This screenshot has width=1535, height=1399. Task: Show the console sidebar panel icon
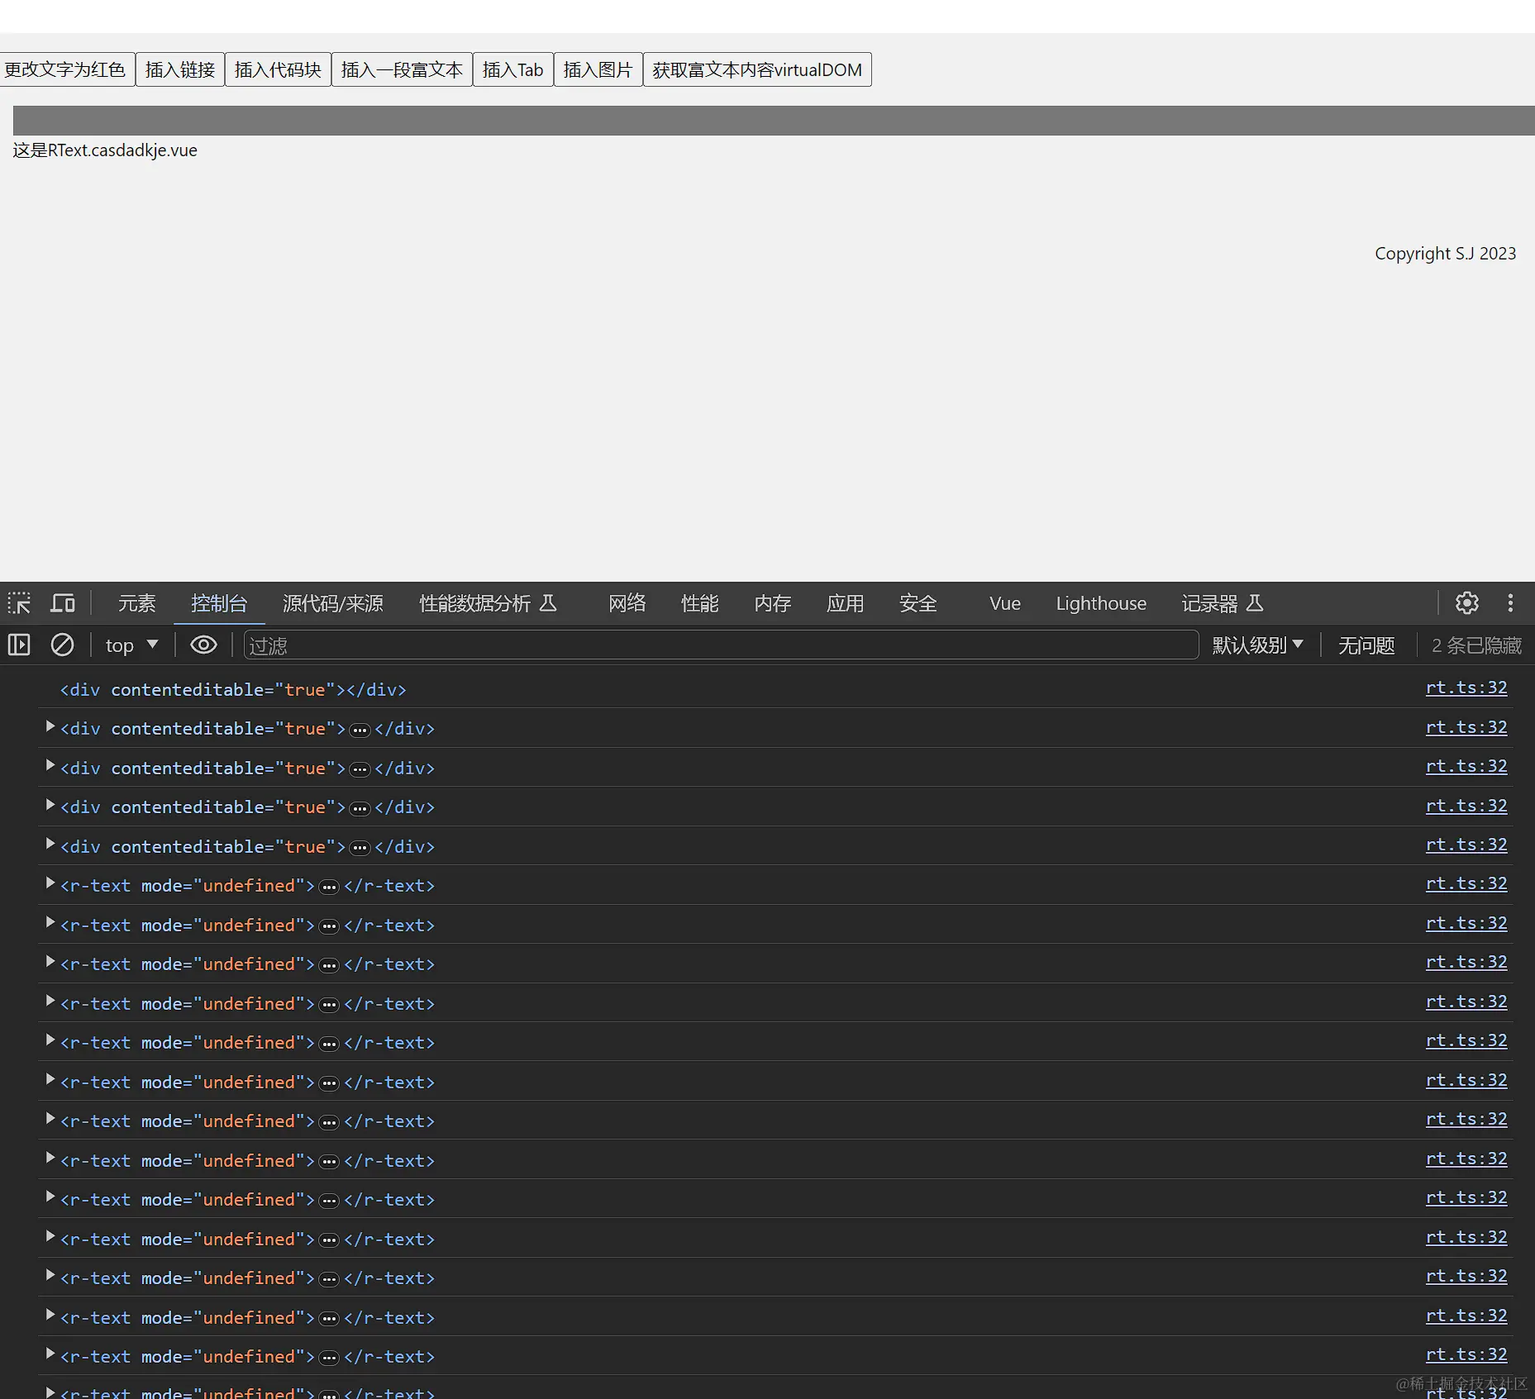tap(19, 645)
